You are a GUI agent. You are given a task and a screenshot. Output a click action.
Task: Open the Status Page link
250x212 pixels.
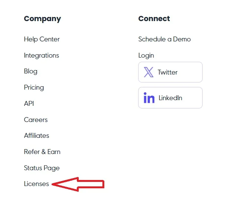(42, 168)
